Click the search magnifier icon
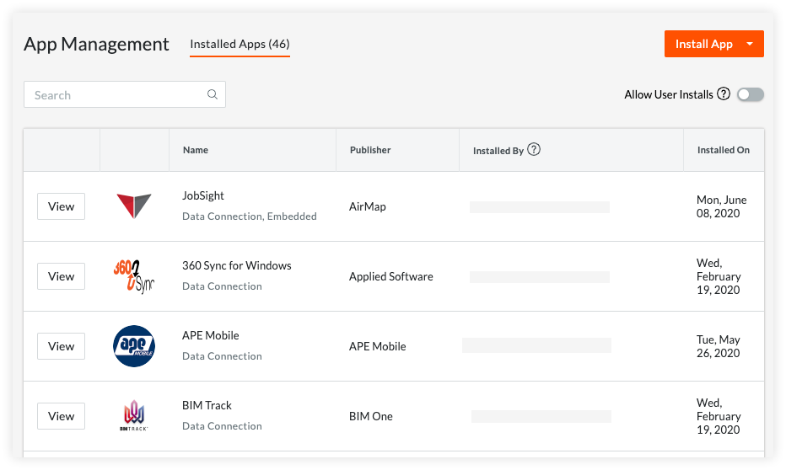The height and width of the screenshot is (470, 786). point(213,94)
